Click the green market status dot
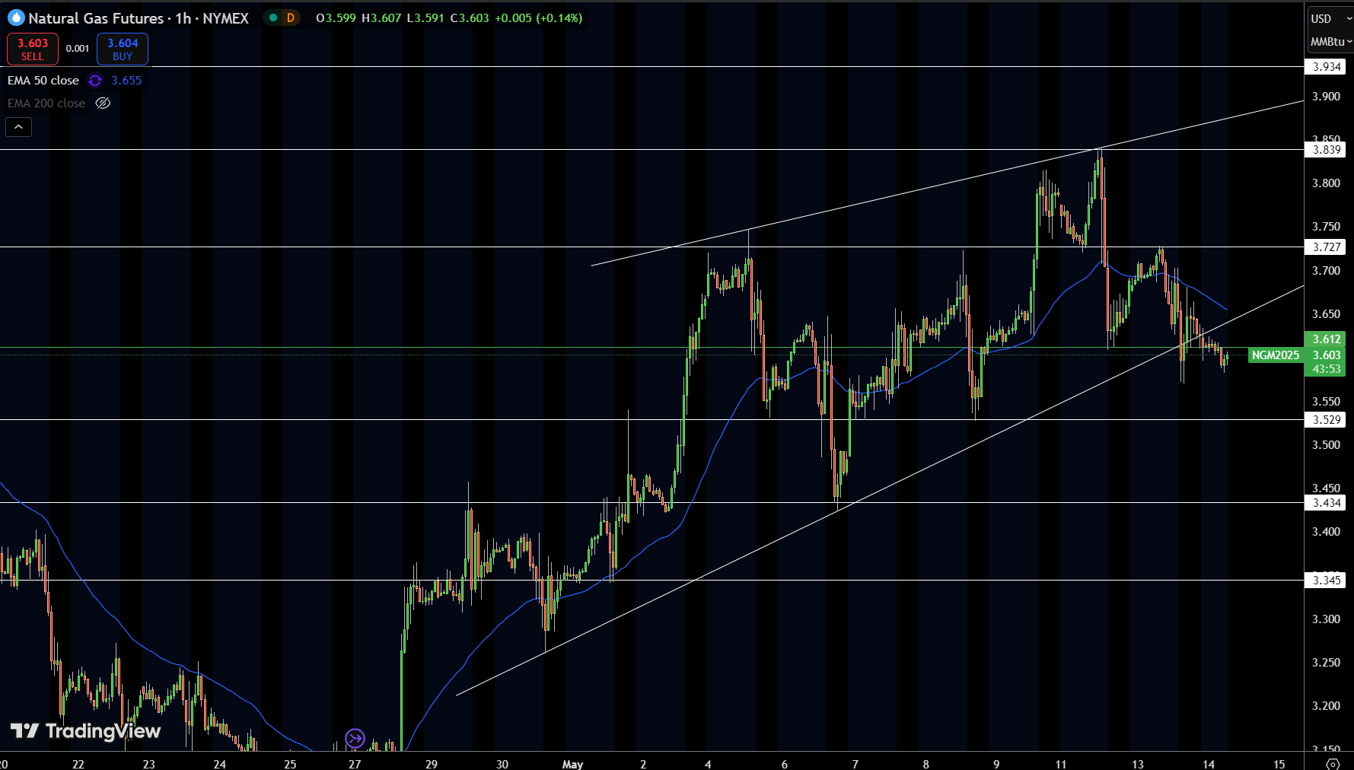This screenshot has width=1354, height=770. [x=273, y=17]
